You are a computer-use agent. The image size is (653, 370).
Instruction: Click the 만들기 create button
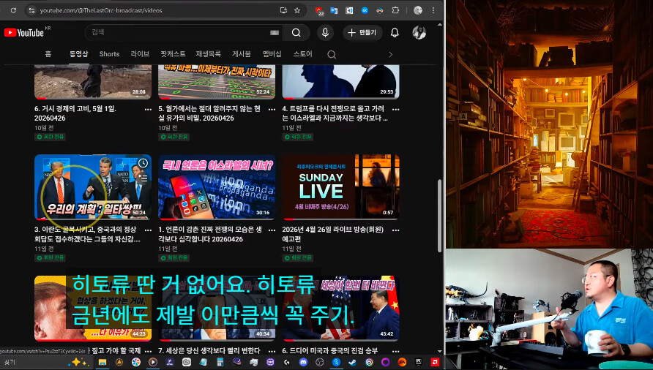tap(362, 32)
